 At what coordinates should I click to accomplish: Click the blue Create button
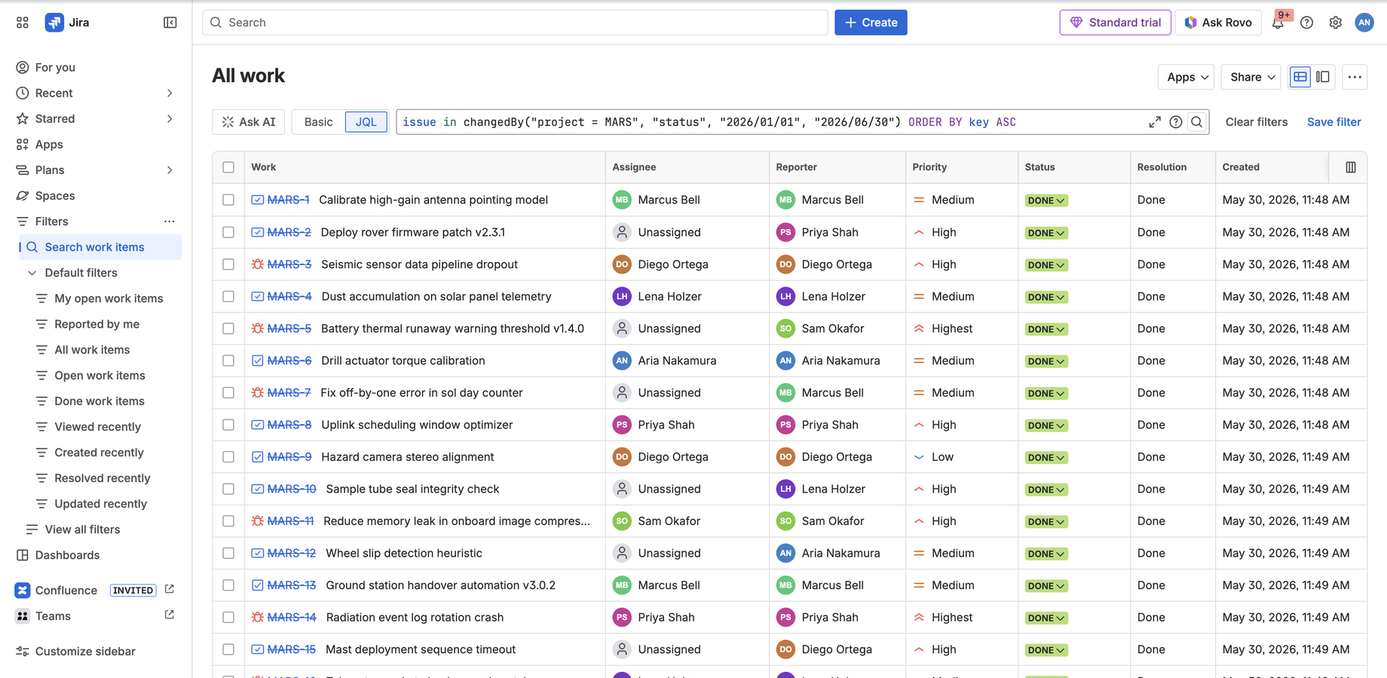coord(871,23)
